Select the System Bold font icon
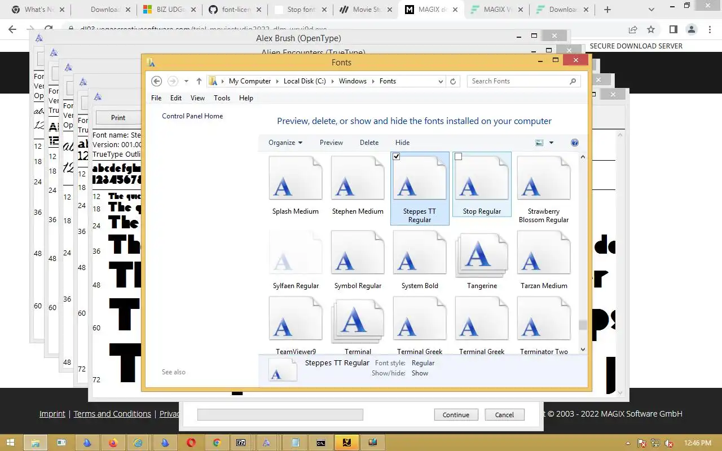The image size is (722, 451). point(420,253)
